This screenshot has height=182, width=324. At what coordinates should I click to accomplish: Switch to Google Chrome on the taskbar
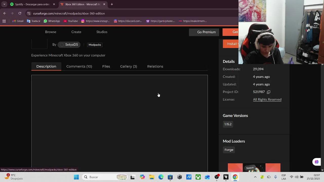click(235, 177)
